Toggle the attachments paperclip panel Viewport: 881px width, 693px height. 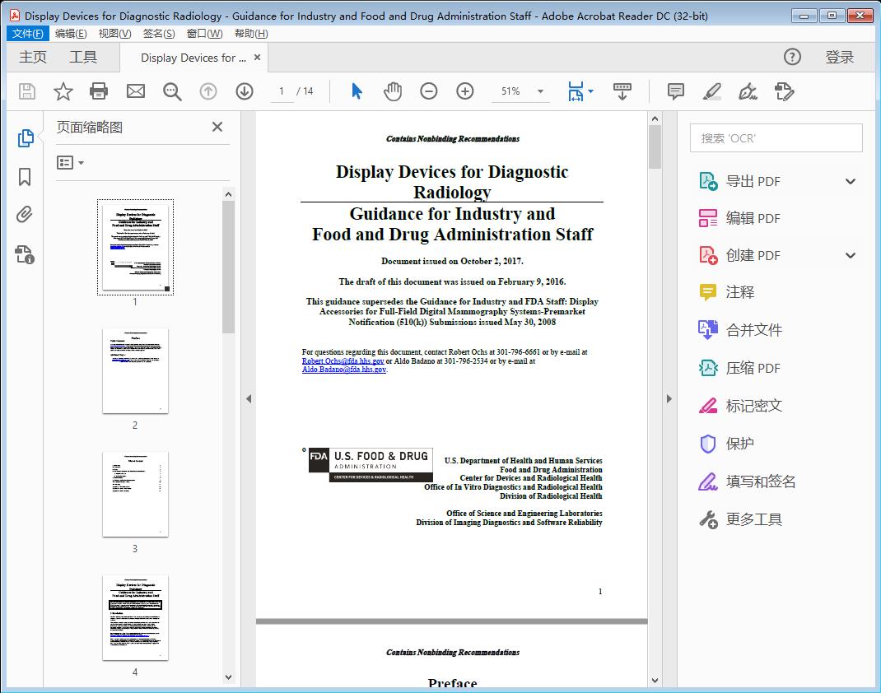click(x=24, y=215)
